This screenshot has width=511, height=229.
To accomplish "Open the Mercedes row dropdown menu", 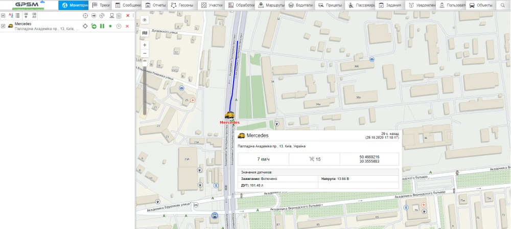I will click(x=119, y=26).
